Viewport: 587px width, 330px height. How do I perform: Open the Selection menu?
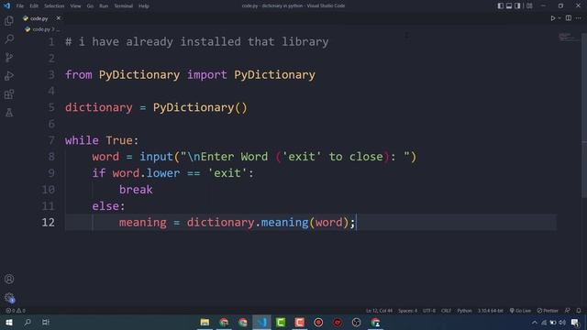point(54,6)
